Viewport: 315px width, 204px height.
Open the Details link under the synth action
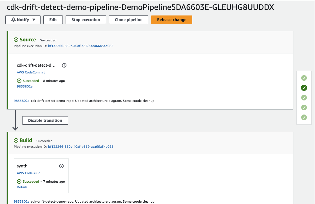pyautogui.click(x=22, y=187)
